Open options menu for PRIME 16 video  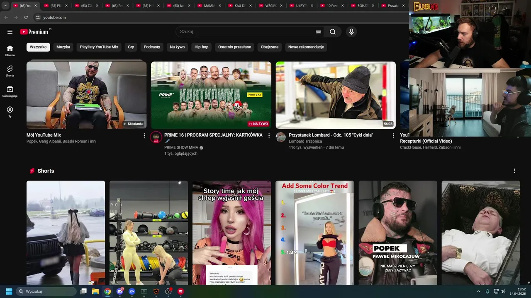269,136
